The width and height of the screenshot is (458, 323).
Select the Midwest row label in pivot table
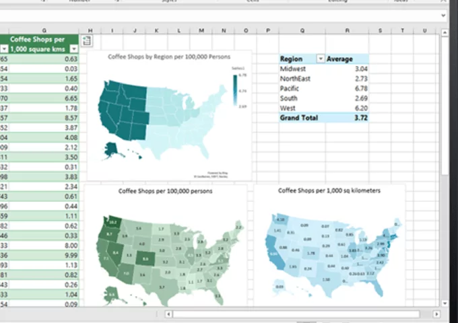(x=293, y=69)
